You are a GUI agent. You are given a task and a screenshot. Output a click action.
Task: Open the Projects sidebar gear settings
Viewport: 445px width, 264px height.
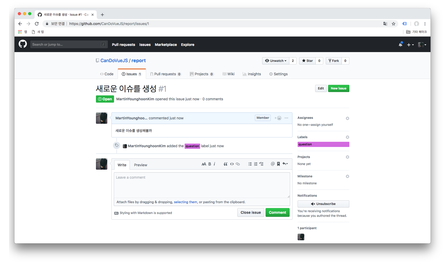348,157
